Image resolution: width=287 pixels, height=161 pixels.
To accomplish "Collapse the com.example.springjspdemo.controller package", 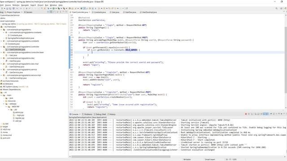I will point(1,47).
